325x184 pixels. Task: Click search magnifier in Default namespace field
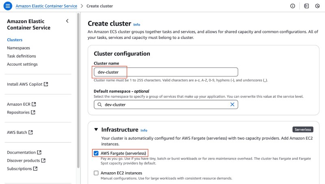(x=100, y=105)
